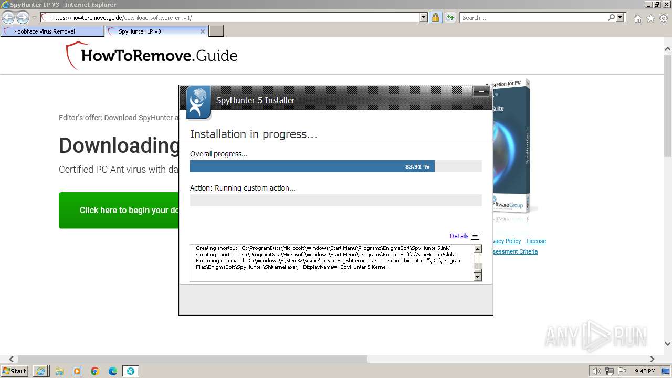Open the media player taskbar icon
Viewport: 672px width, 378px height.
click(77, 371)
